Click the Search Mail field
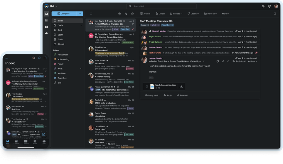 [161, 6]
